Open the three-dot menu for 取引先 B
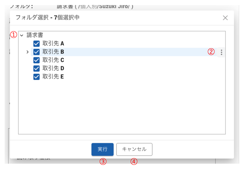Image resolution: width=245 pixels, height=170 pixels. 221,52
